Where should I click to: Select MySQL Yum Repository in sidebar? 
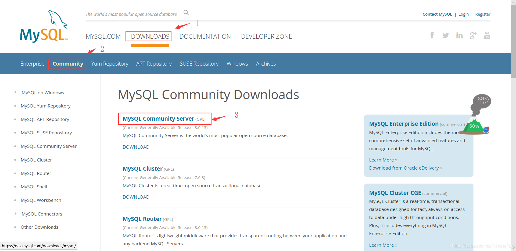[46, 106]
